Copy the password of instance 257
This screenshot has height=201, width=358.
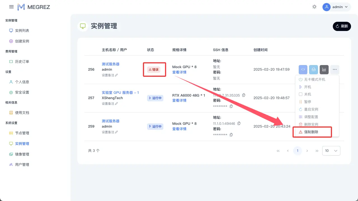231,106
